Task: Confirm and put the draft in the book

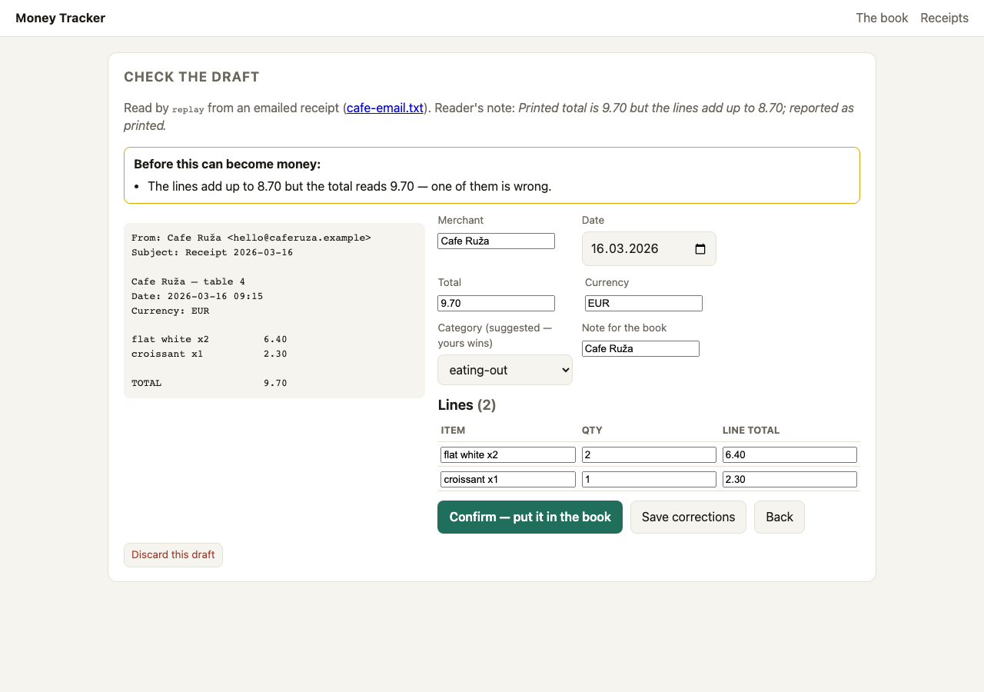Action: [530, 517]
